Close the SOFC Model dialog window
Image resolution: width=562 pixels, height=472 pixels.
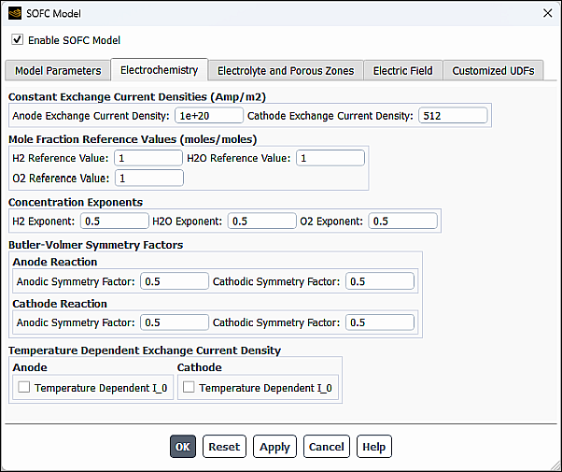(545, 12)
